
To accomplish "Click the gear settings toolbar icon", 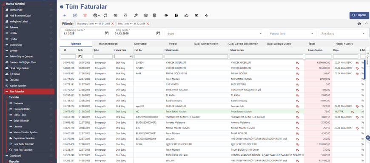I will click(146, 15).
